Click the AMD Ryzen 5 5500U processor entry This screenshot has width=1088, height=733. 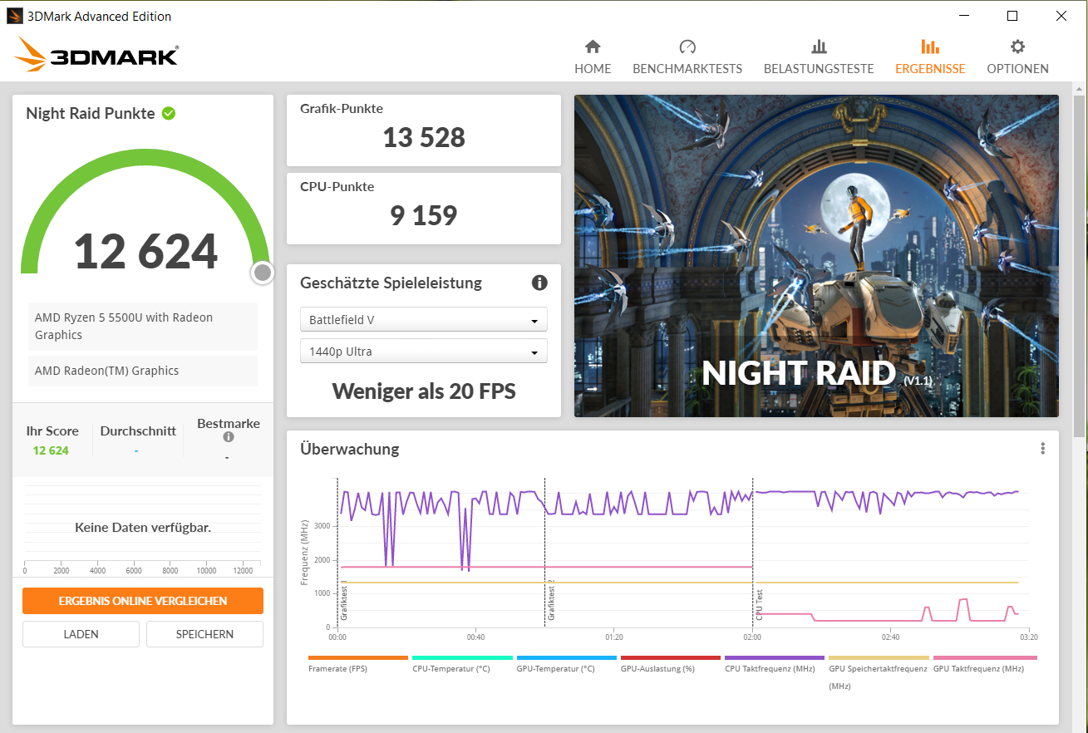point(143,327)
